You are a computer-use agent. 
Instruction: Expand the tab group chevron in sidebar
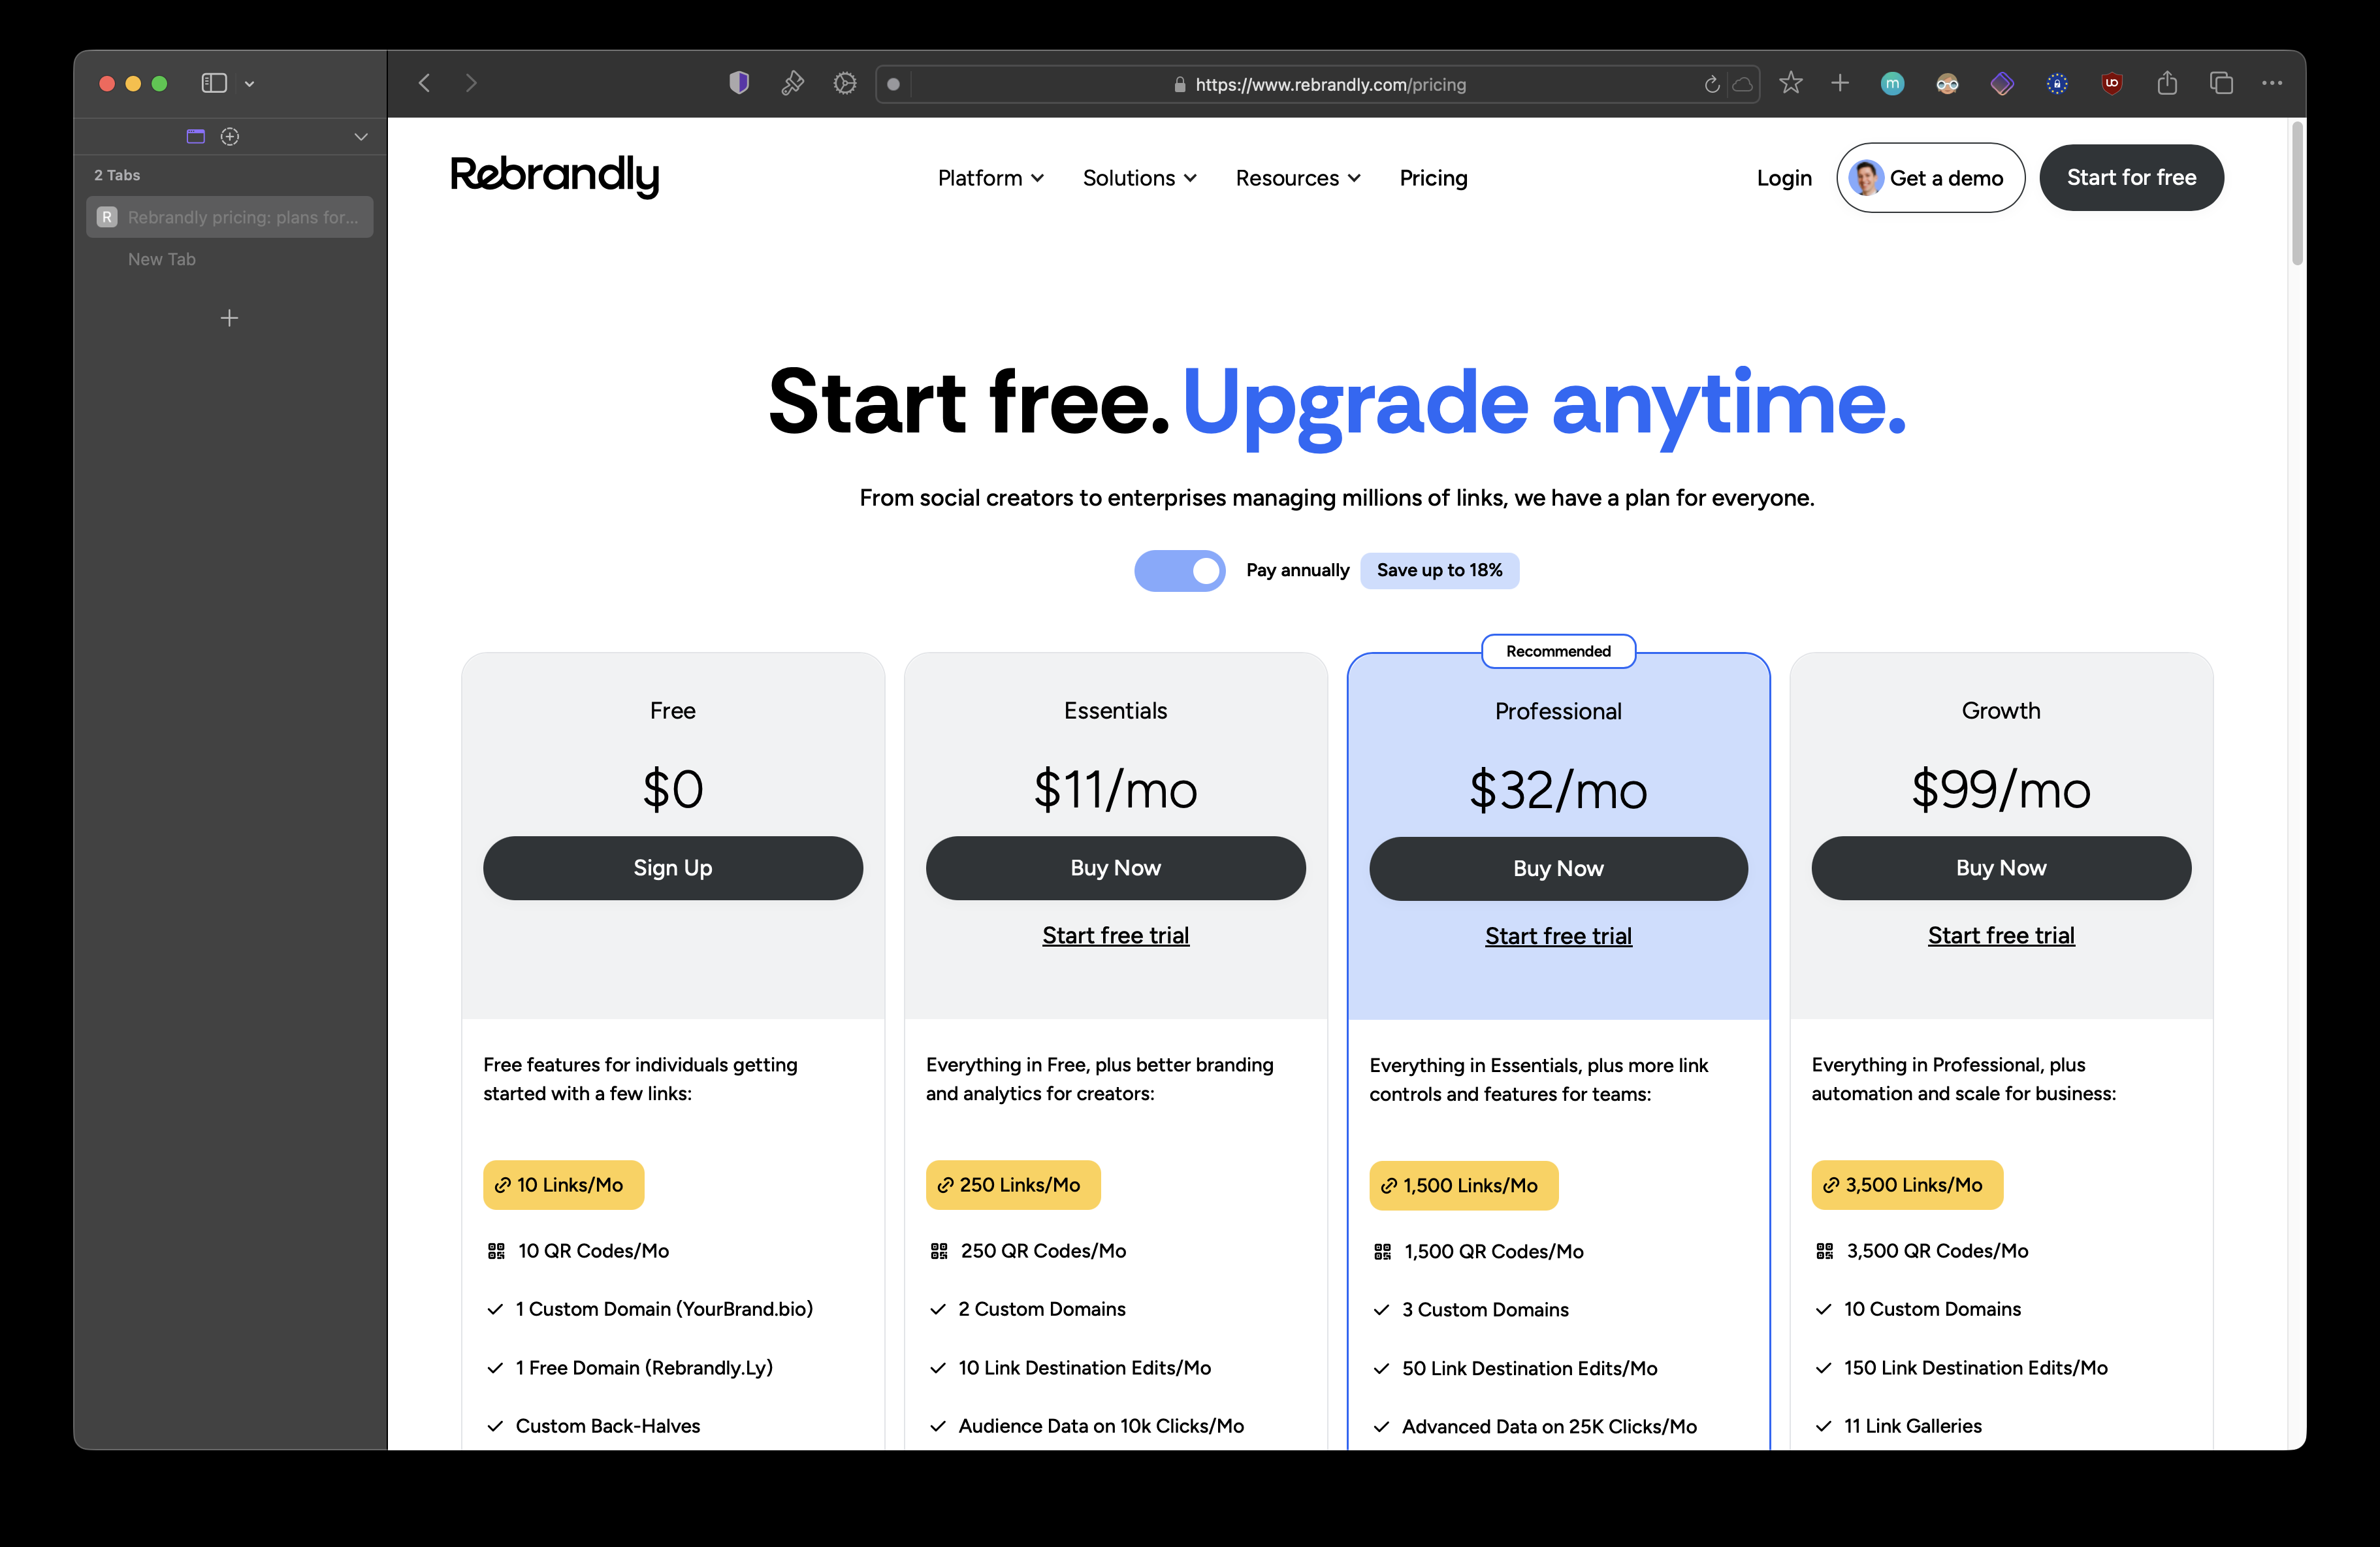pos(361,137)
